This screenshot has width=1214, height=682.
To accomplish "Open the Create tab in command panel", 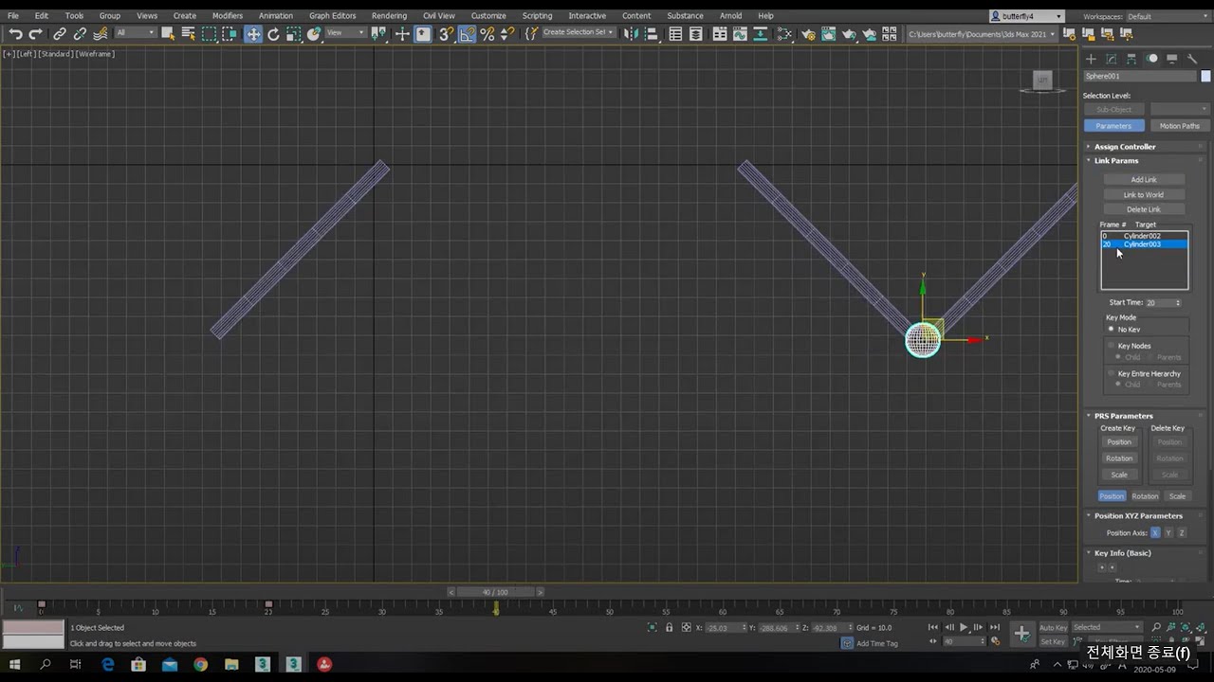I will click(1091, 59).
